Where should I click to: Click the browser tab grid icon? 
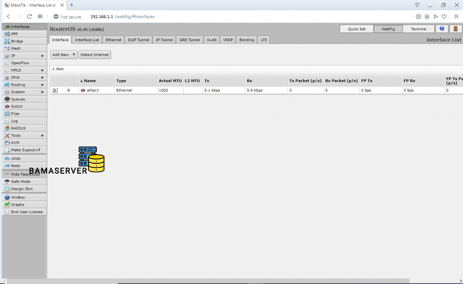pyautogui.click(x=40, y=17)
